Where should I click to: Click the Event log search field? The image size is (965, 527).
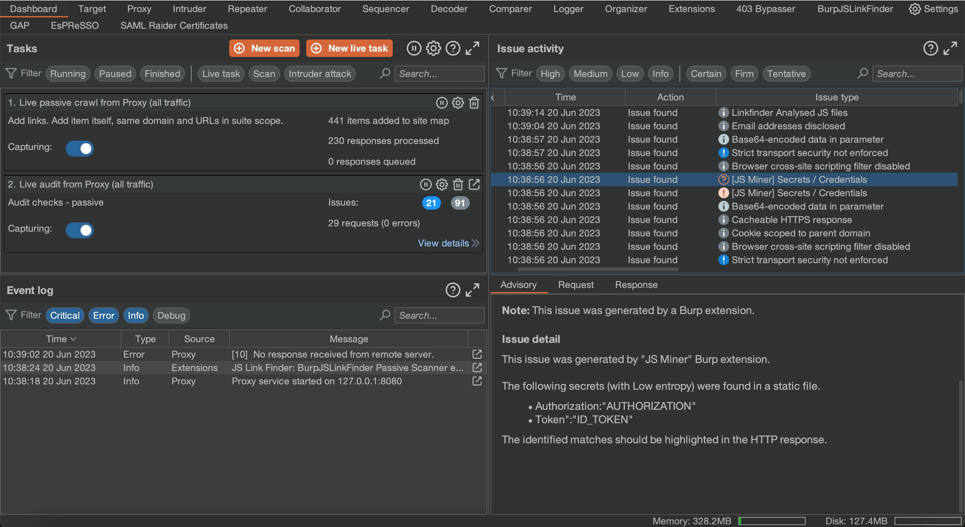coord(439,315)
